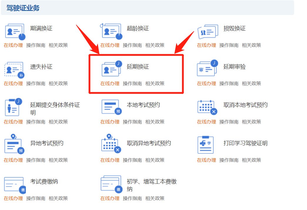Click the 打印学习驾驶证明 clipboard icon
Image resolution: width=307 pixels, height=210 pixels.
[x=205, y=145]
